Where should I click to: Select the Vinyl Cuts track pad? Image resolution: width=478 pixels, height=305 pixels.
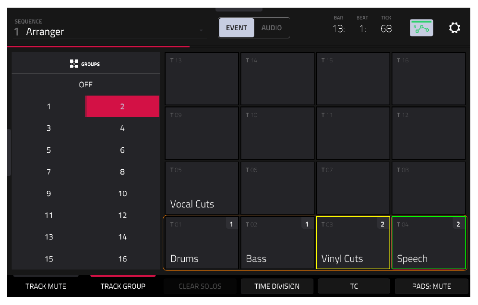[353, 243]
